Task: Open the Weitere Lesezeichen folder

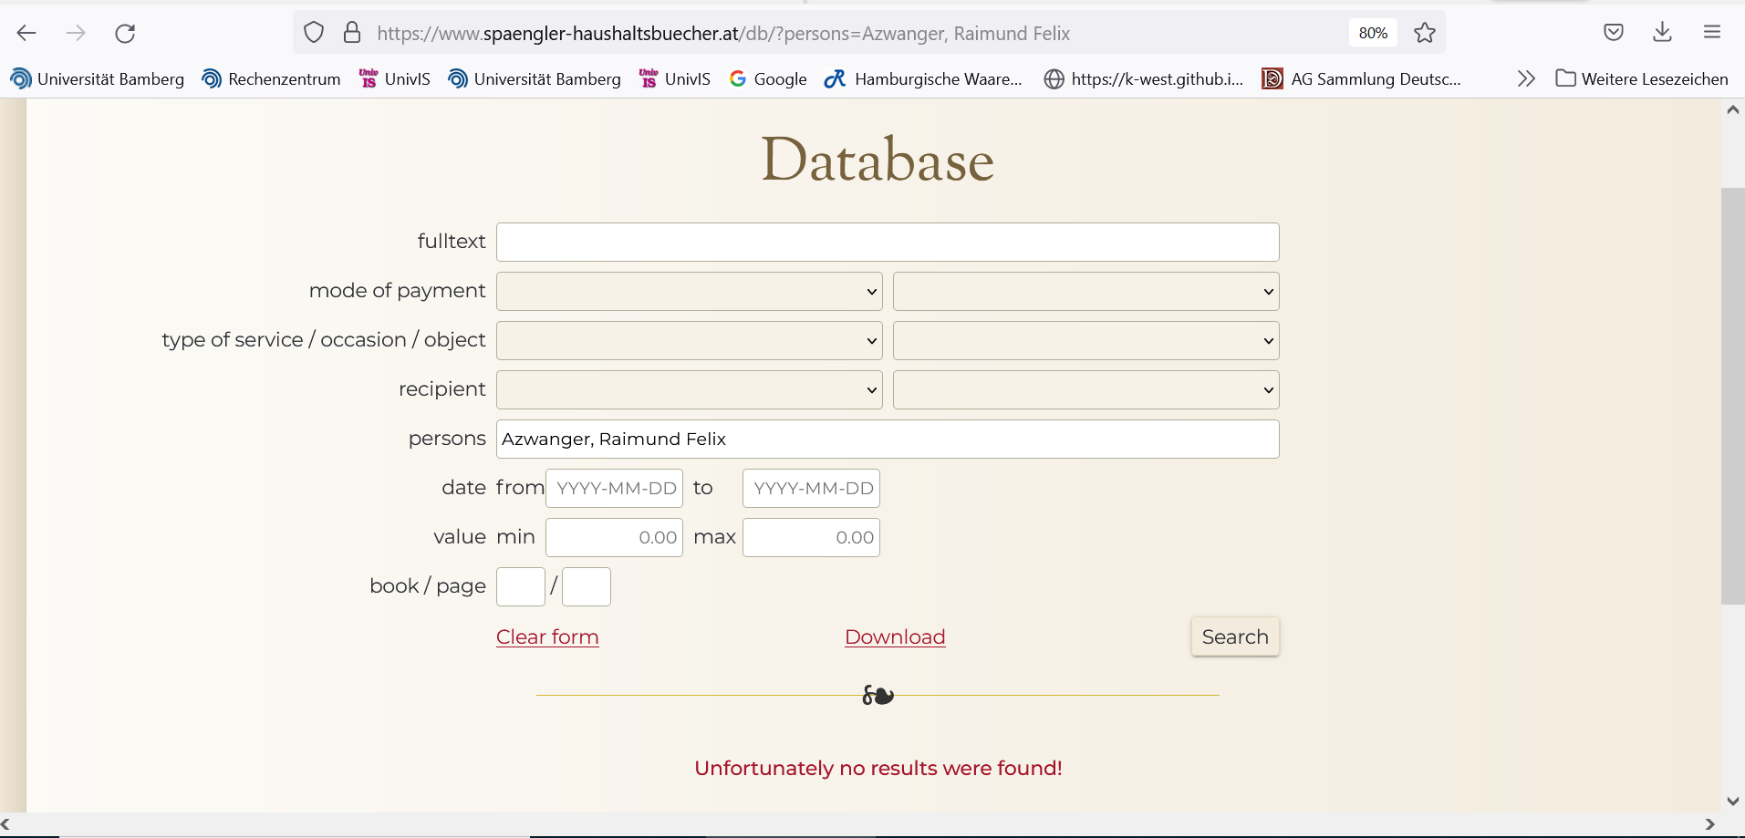Action: pos(1642,79)
